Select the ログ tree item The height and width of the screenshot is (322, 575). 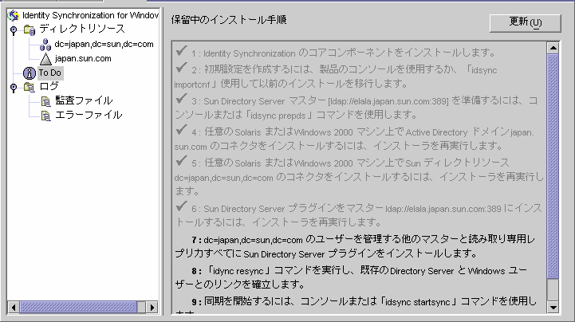(49, 86)
